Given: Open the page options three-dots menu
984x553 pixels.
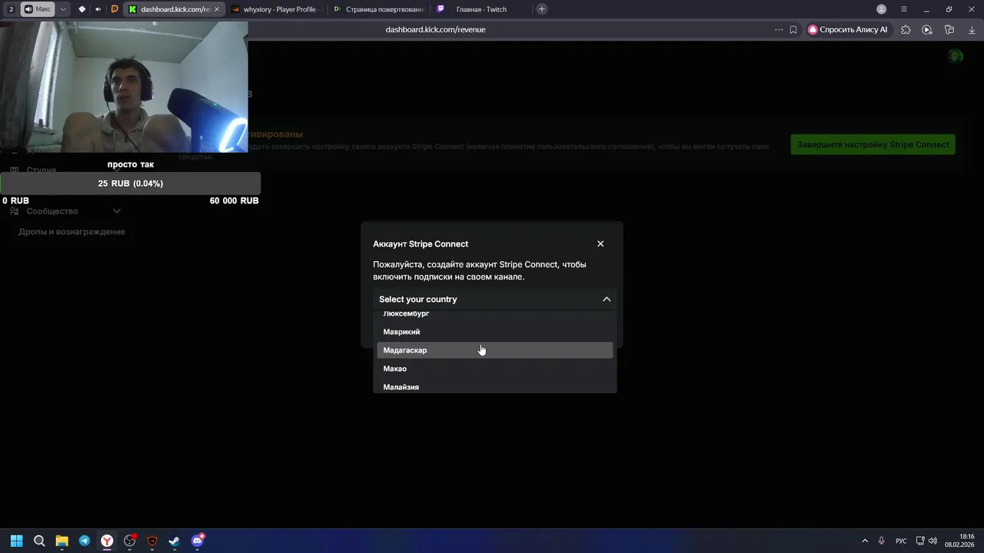Looking at the screenshot, I should click(x=779, y=30).
